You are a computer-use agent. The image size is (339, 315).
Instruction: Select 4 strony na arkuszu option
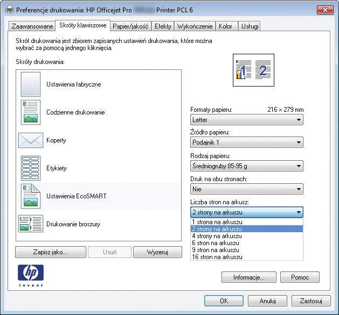point(247,236)
